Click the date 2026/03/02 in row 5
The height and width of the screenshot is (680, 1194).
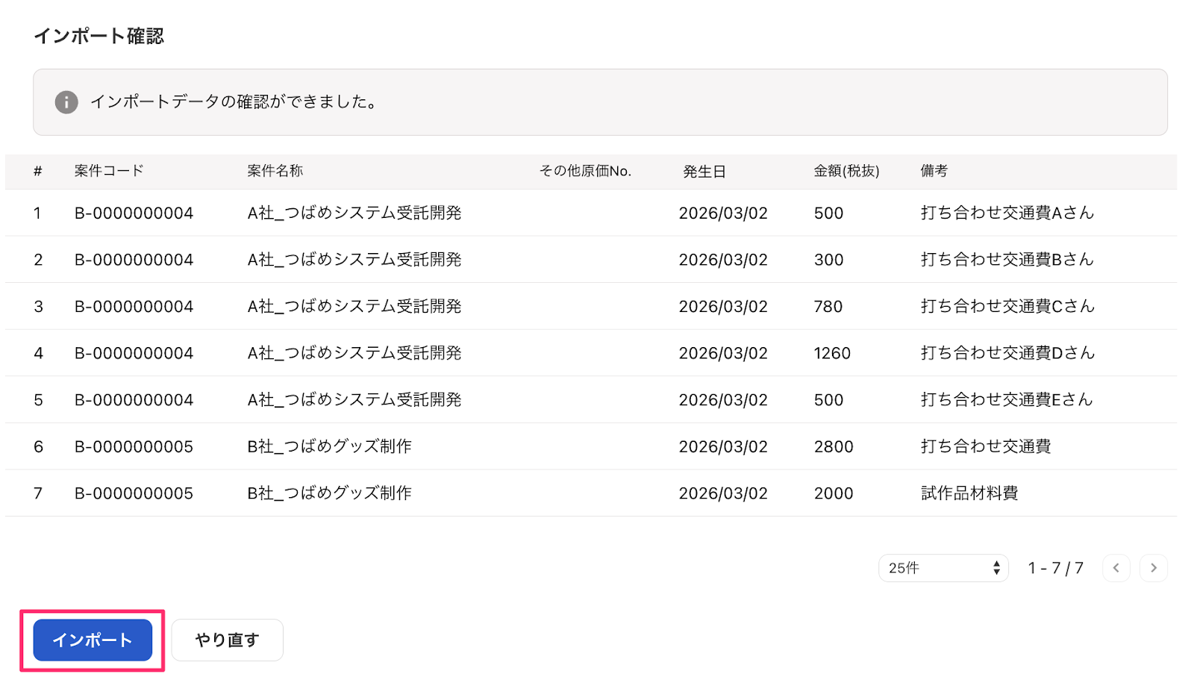click(723, 400)
